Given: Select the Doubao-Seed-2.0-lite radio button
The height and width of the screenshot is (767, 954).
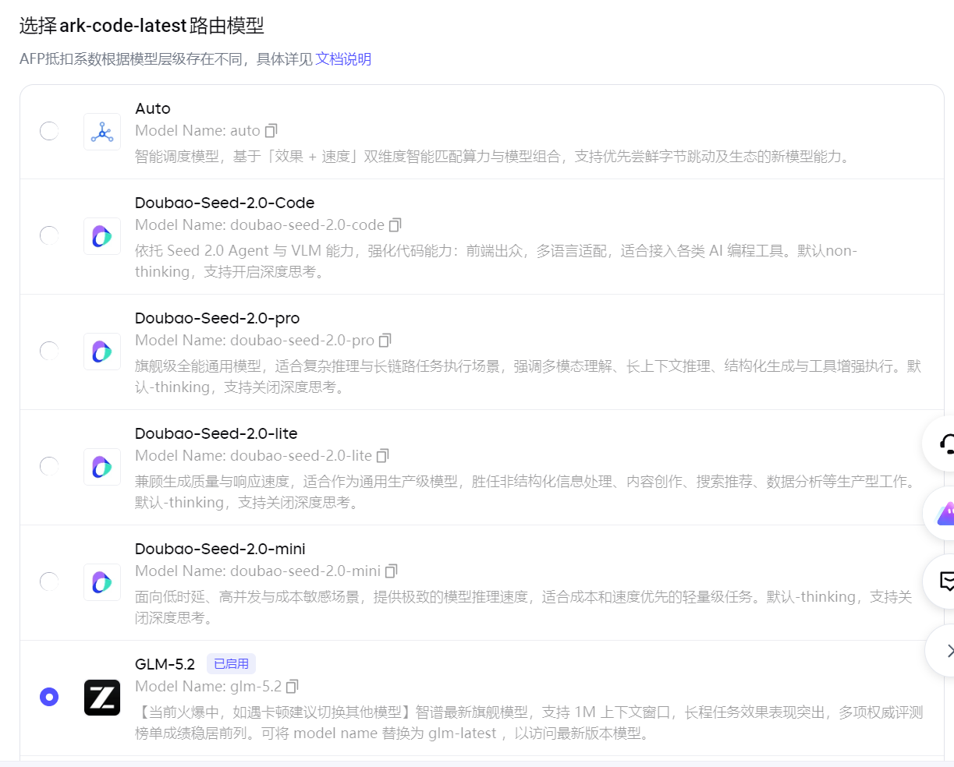Looking at the screenshot, I should click(x=49, y=465).
